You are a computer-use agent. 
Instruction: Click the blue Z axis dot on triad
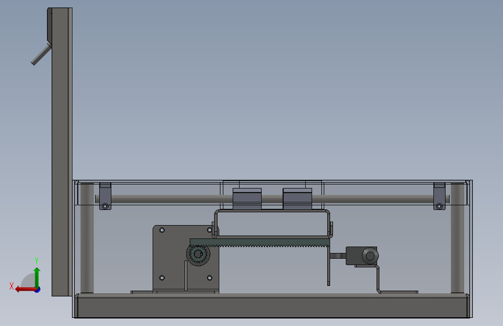coord(38,289)
